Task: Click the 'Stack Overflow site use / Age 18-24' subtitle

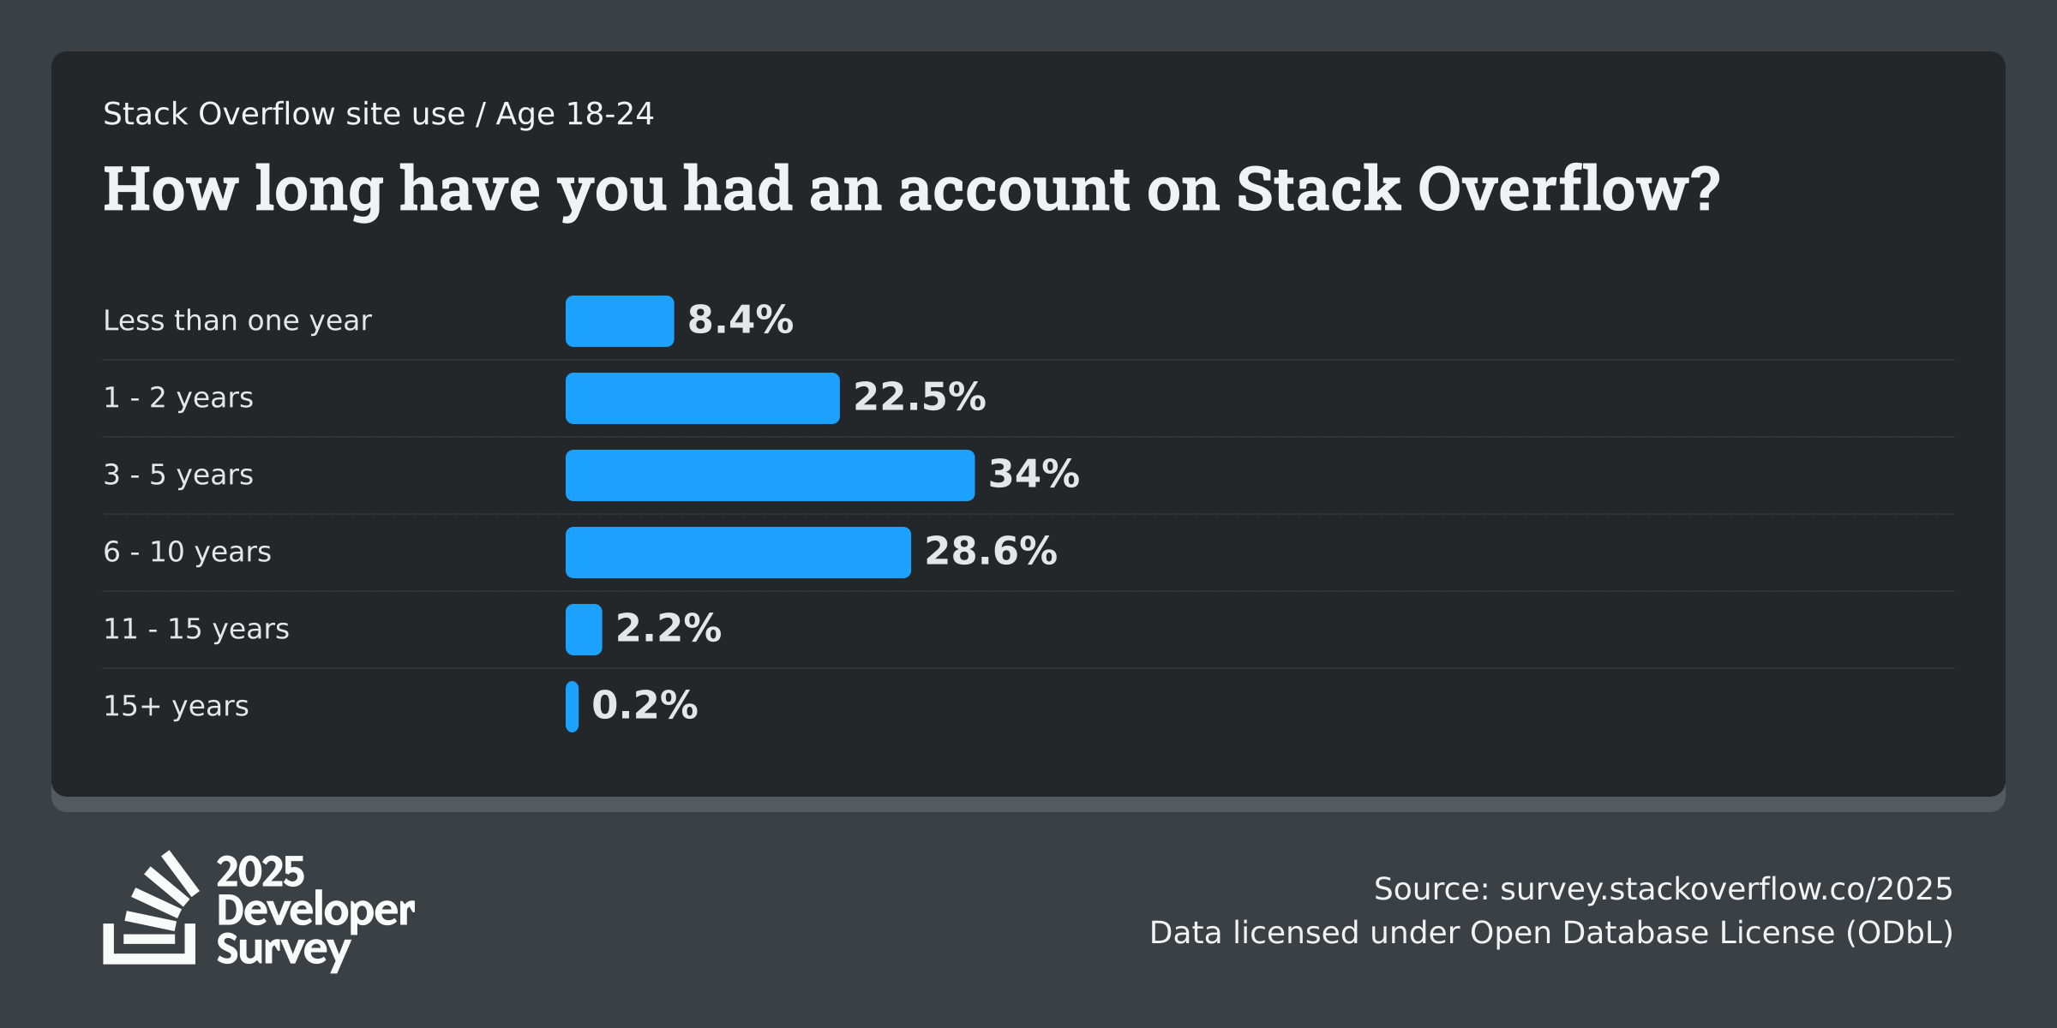Action: click(379, 114)
